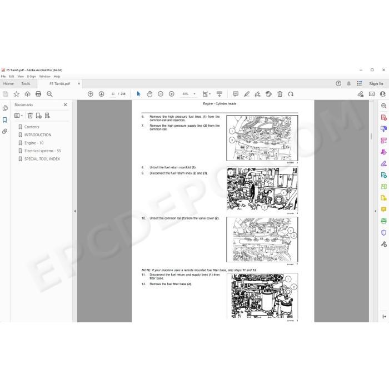Open More Tools wrench icon in right pane
Viewport: 389px width, 389px height.
[383, 245]
